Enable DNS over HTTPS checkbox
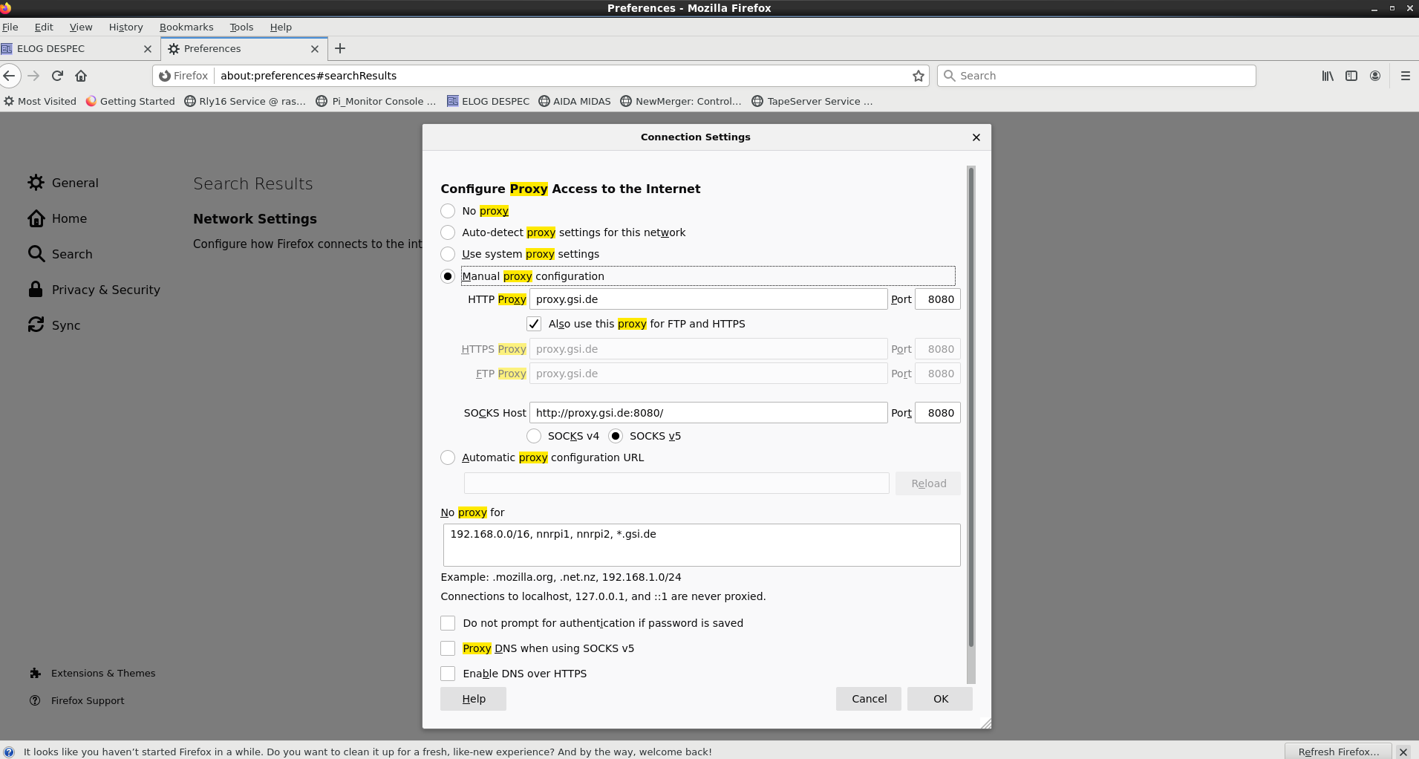The width and height of the screenshot is (1419, 759). coord(448,674)
